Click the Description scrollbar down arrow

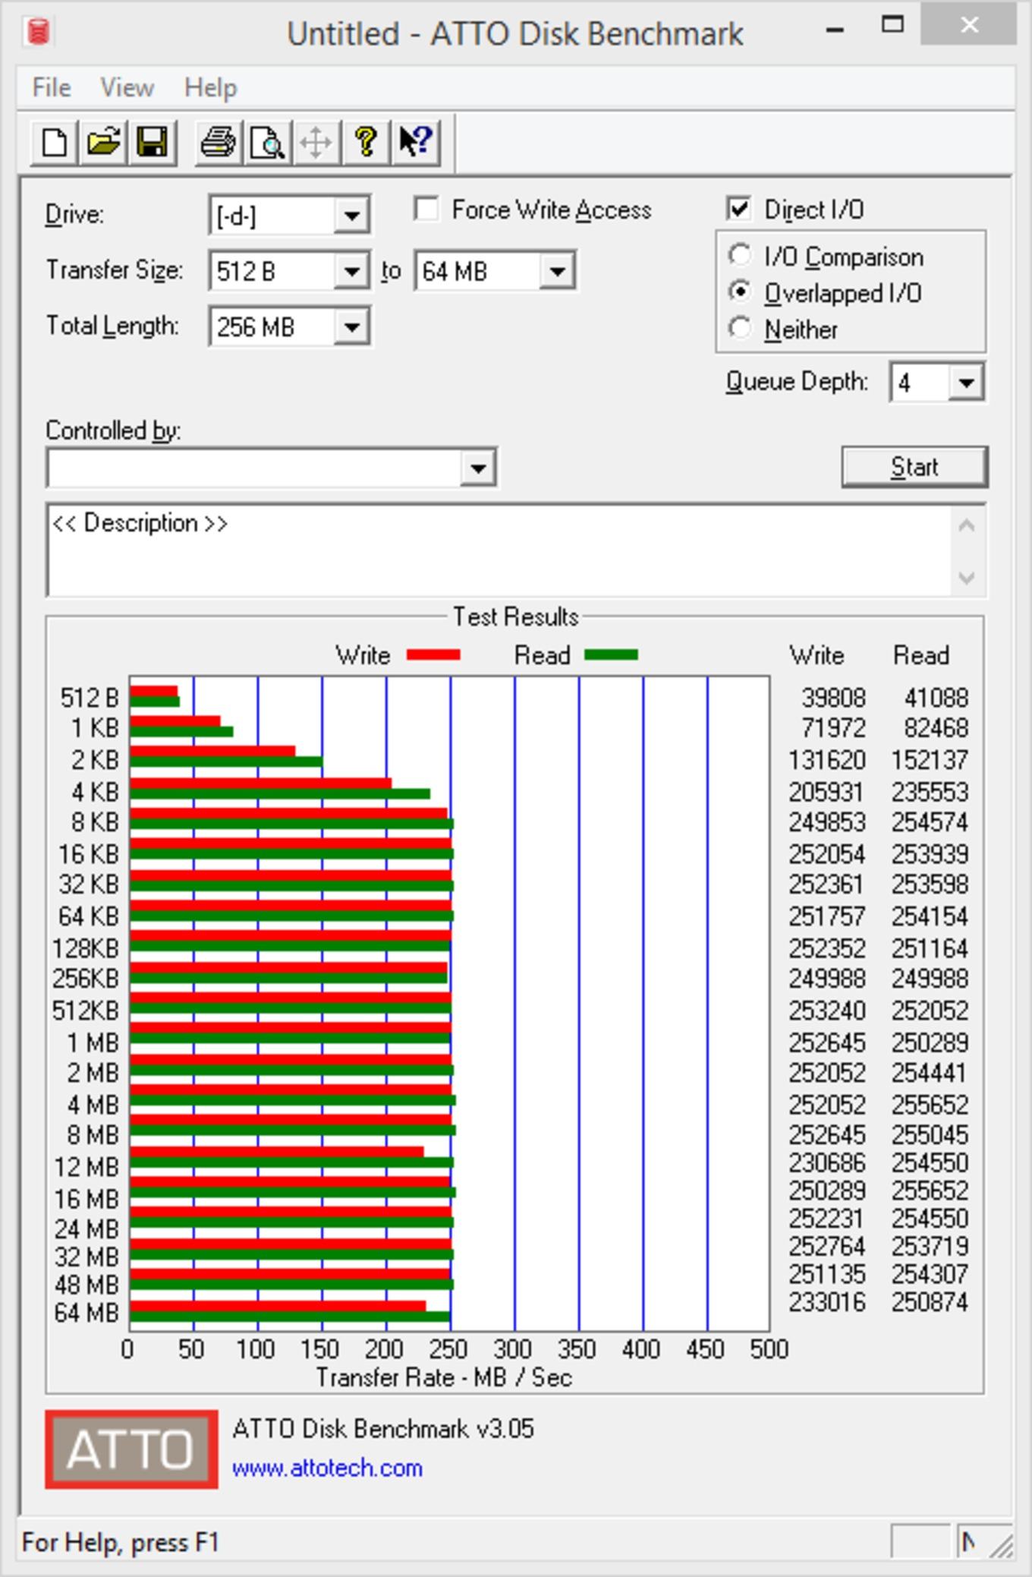[966, 578]
